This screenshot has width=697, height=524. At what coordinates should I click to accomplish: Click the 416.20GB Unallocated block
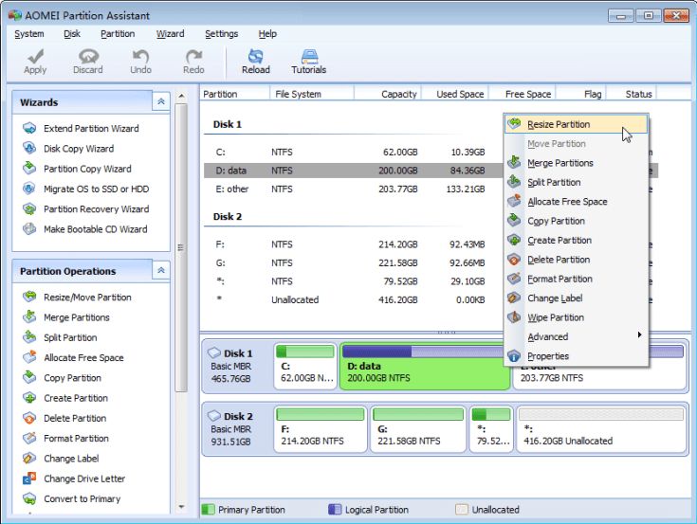coord(601,429)
